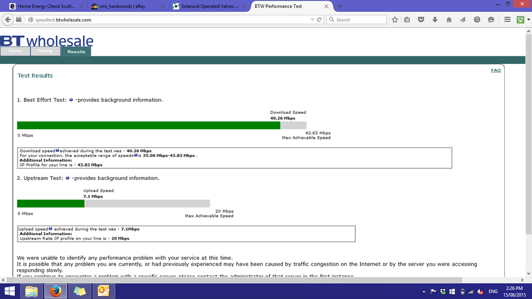Click the vertical page scrollbar
The height and width of the screenshot is (299, 532).
[529, 134]
